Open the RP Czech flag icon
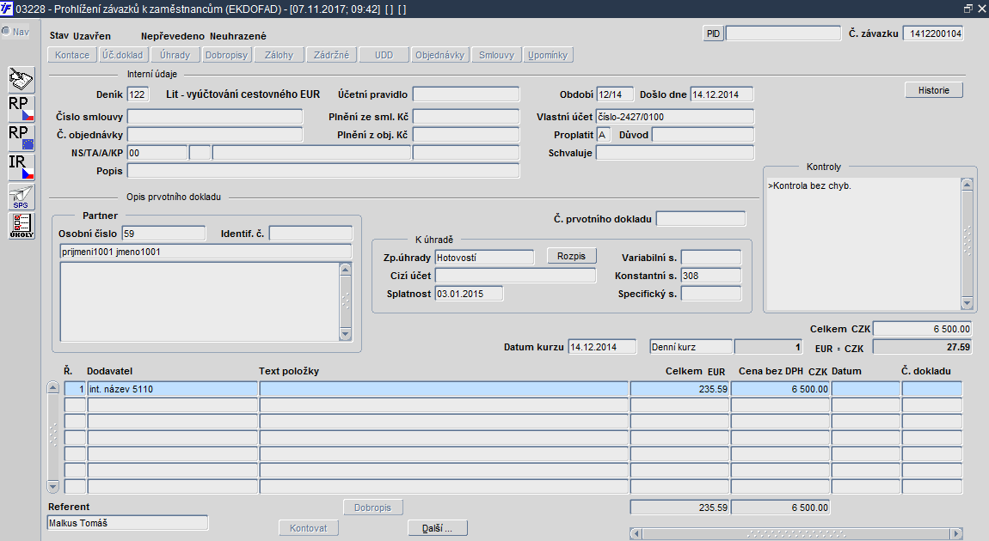The image size is (989, 541). 21,109
